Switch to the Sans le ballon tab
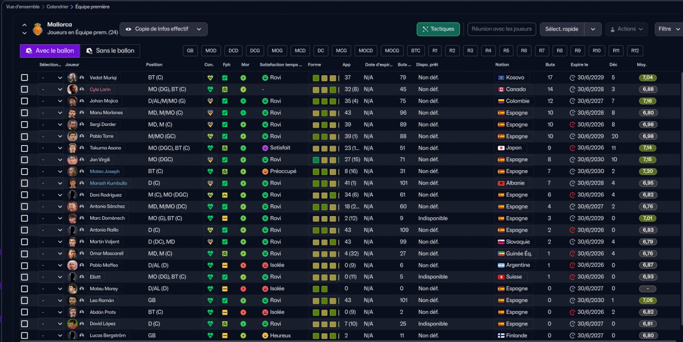The image size is (683, 342). 110,51
